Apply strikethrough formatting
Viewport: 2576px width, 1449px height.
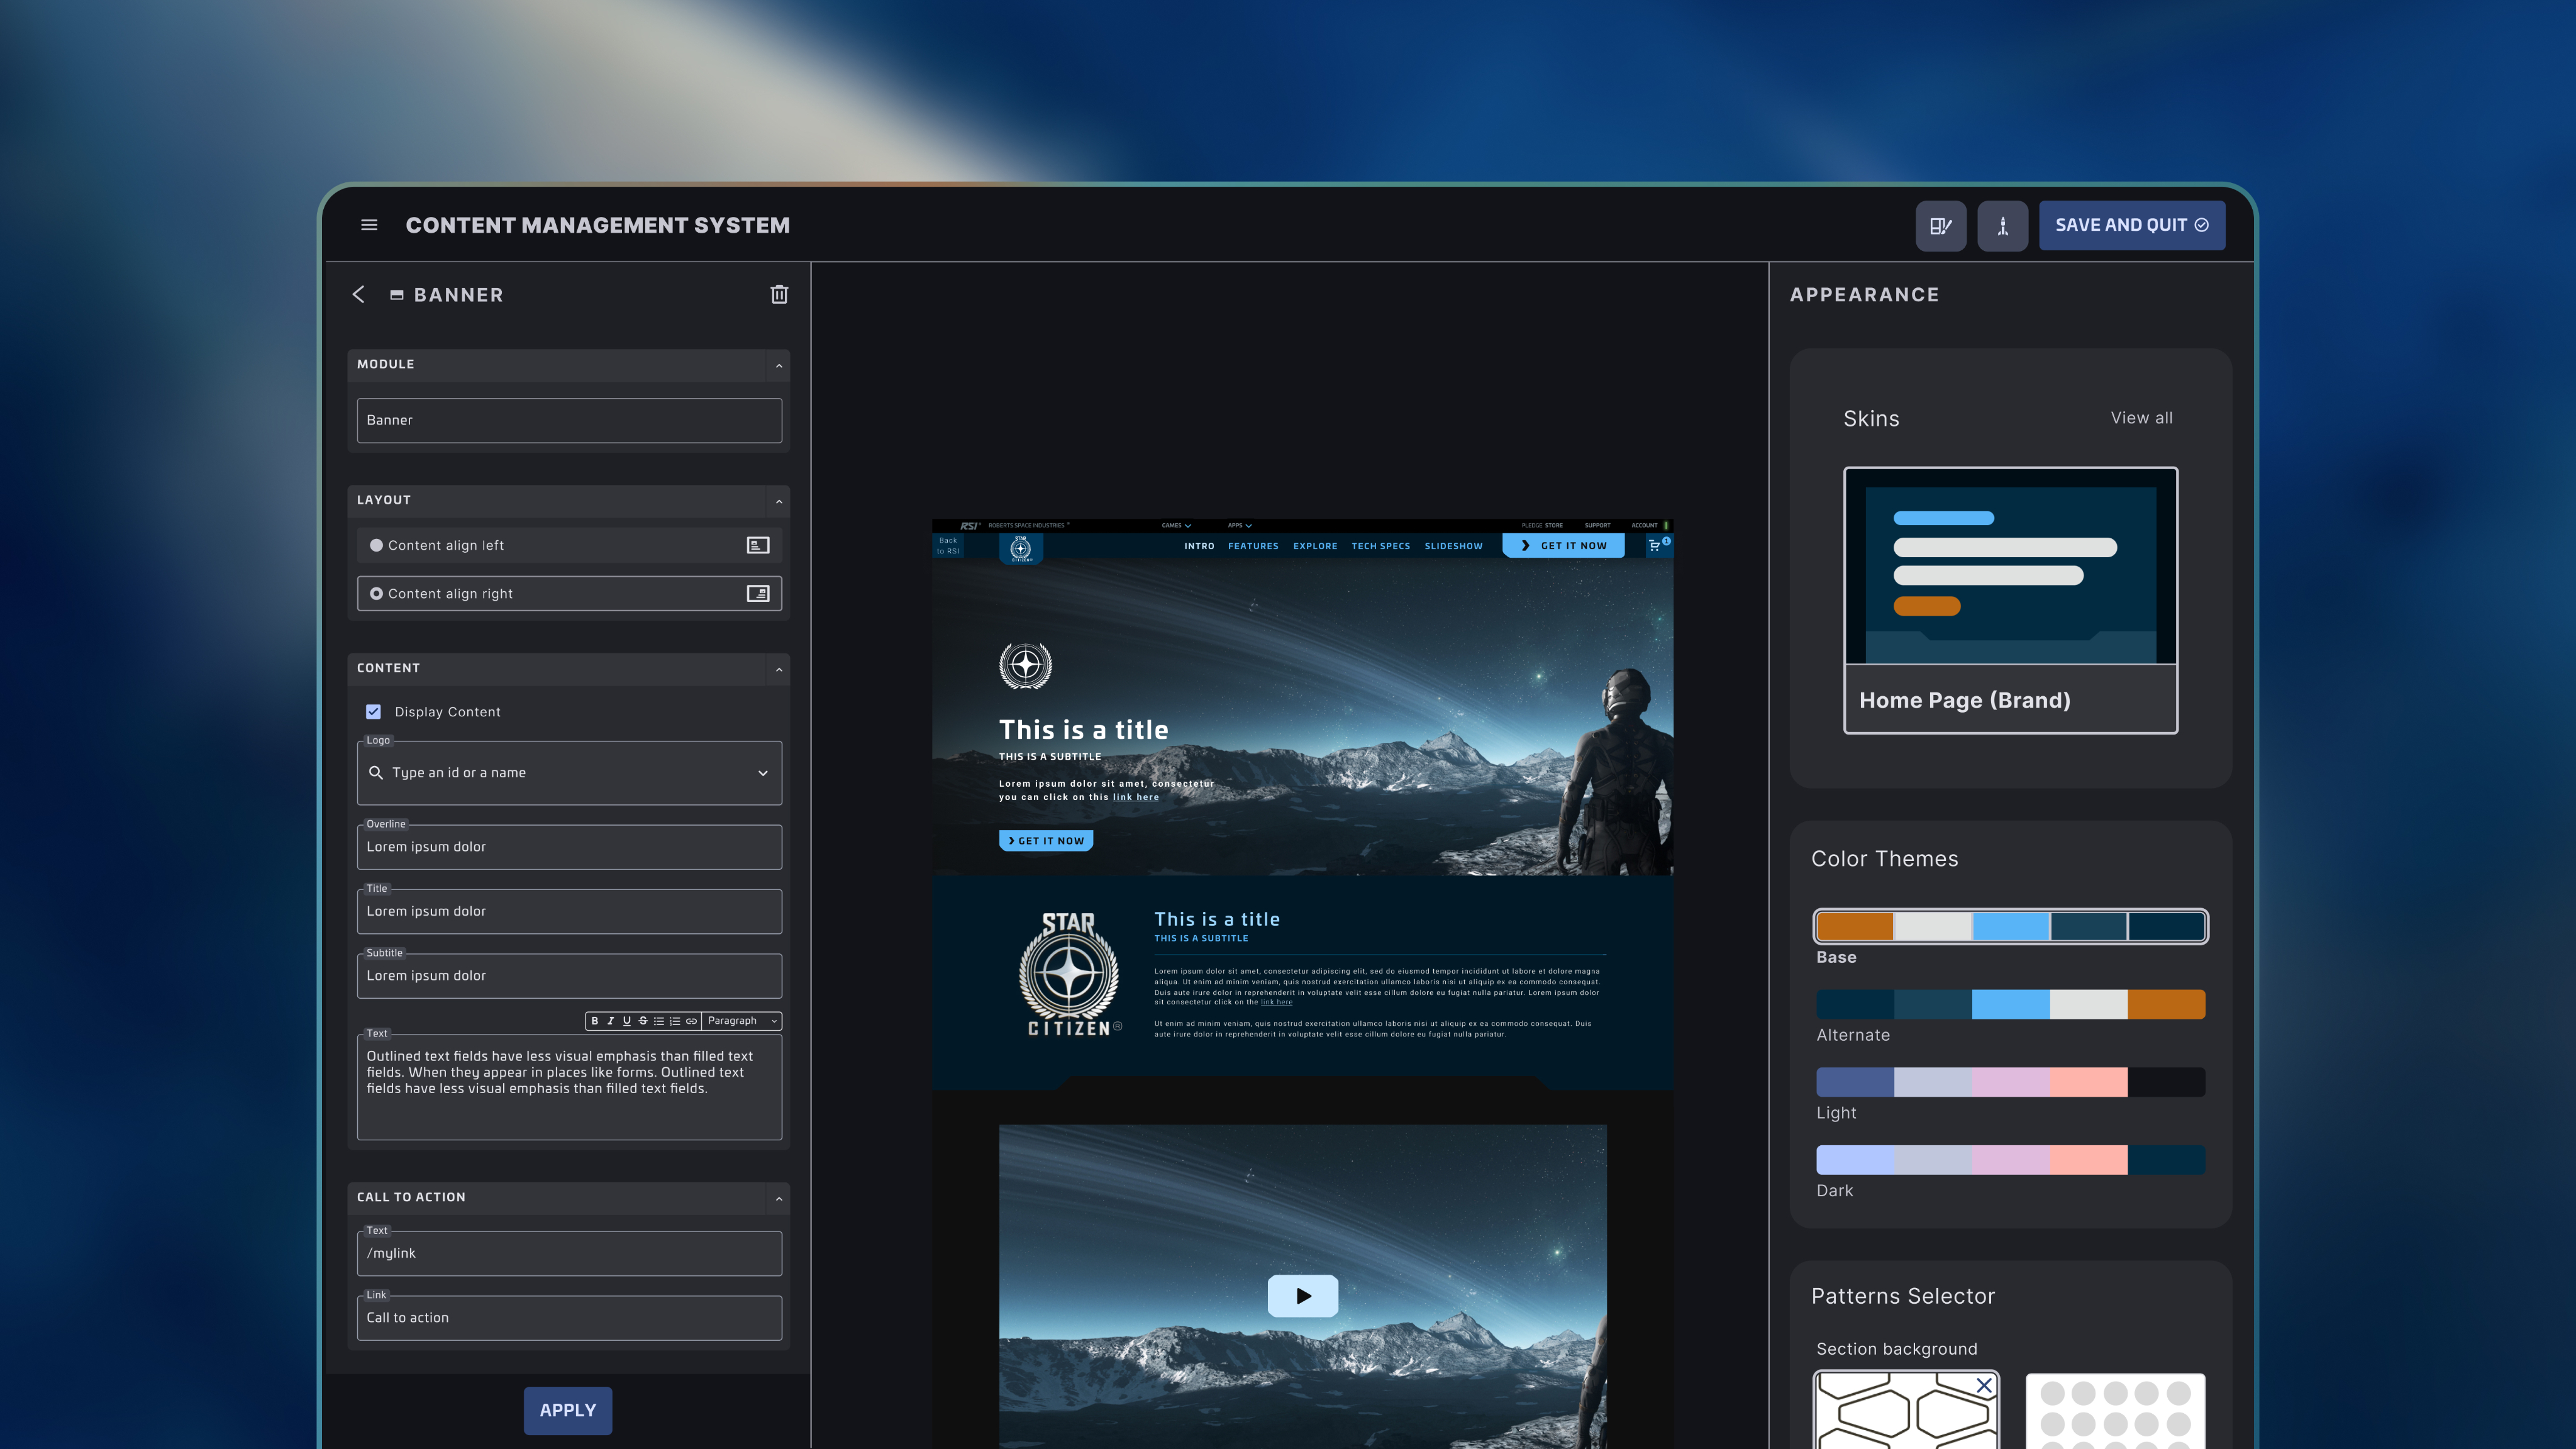pos(643,1021)
